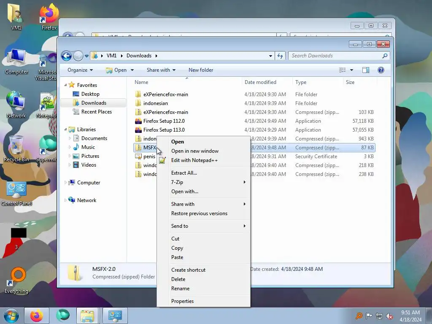This screenshot has height=324, width=432.
Task: Select the Firefox Setup 112.0 application icon
Action: click(x=138, y=121)
